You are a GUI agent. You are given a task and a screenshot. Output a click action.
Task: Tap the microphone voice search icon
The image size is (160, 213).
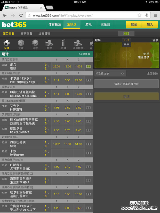click(147, 15)
